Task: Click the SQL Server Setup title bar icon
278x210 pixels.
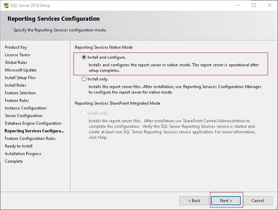Action: coord(6,5)
